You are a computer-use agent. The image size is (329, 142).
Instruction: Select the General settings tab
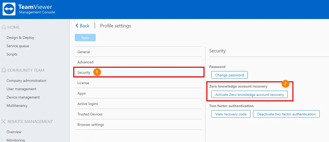(138, 52)
